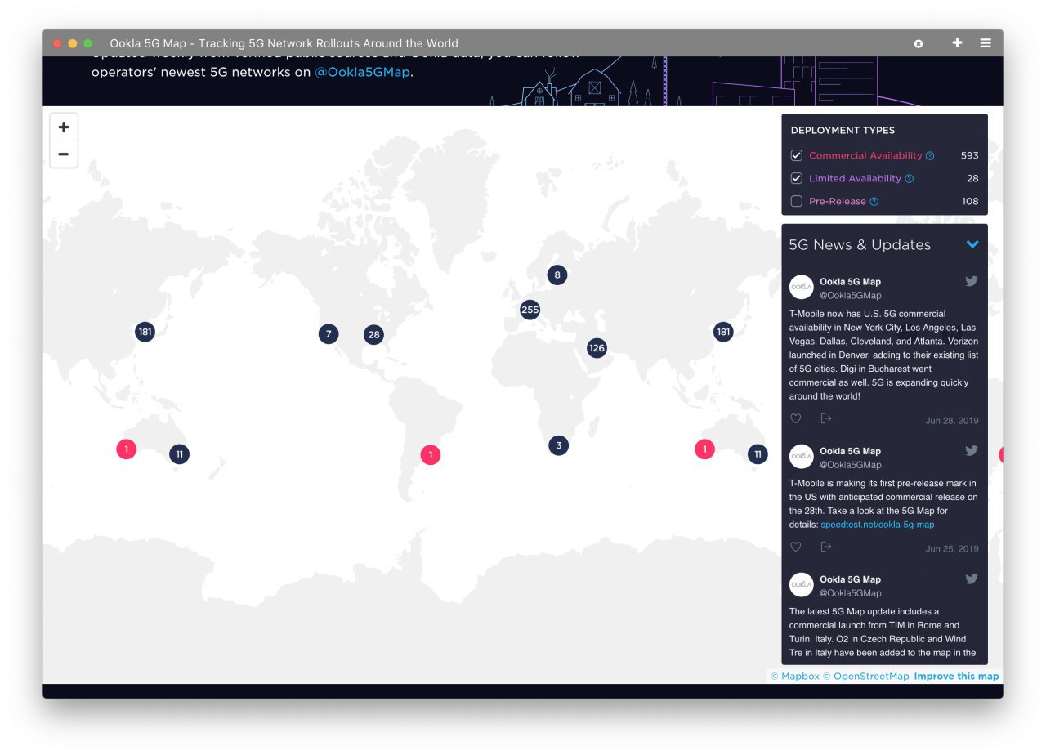
Task: Click the Ookla avatar on the TIM Rome tweet
Action: coord(802,585)
